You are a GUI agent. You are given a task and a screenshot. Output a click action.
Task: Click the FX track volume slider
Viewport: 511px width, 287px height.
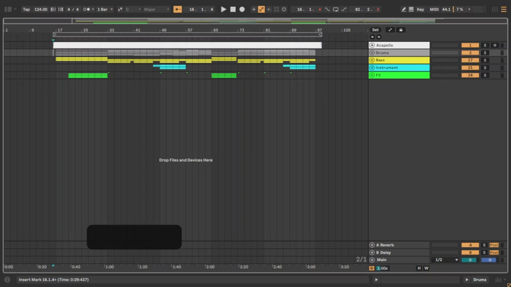[x=445, y=75]
